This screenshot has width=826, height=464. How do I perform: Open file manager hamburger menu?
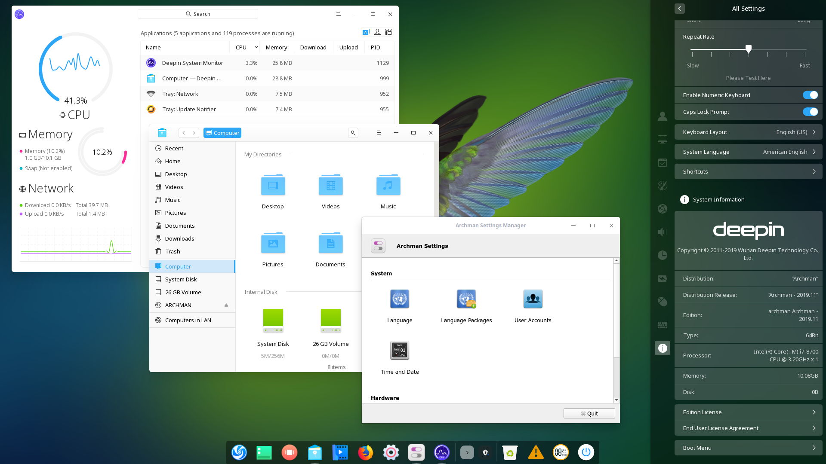379,133
